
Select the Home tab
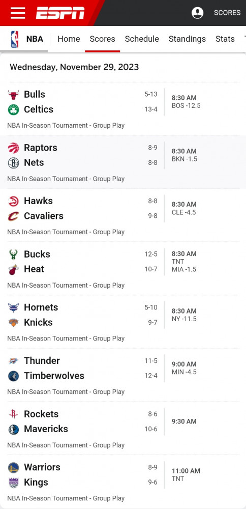(69, 39)
